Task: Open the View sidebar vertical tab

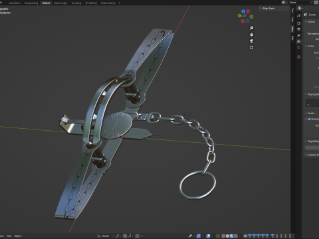Action: [292, 19]
